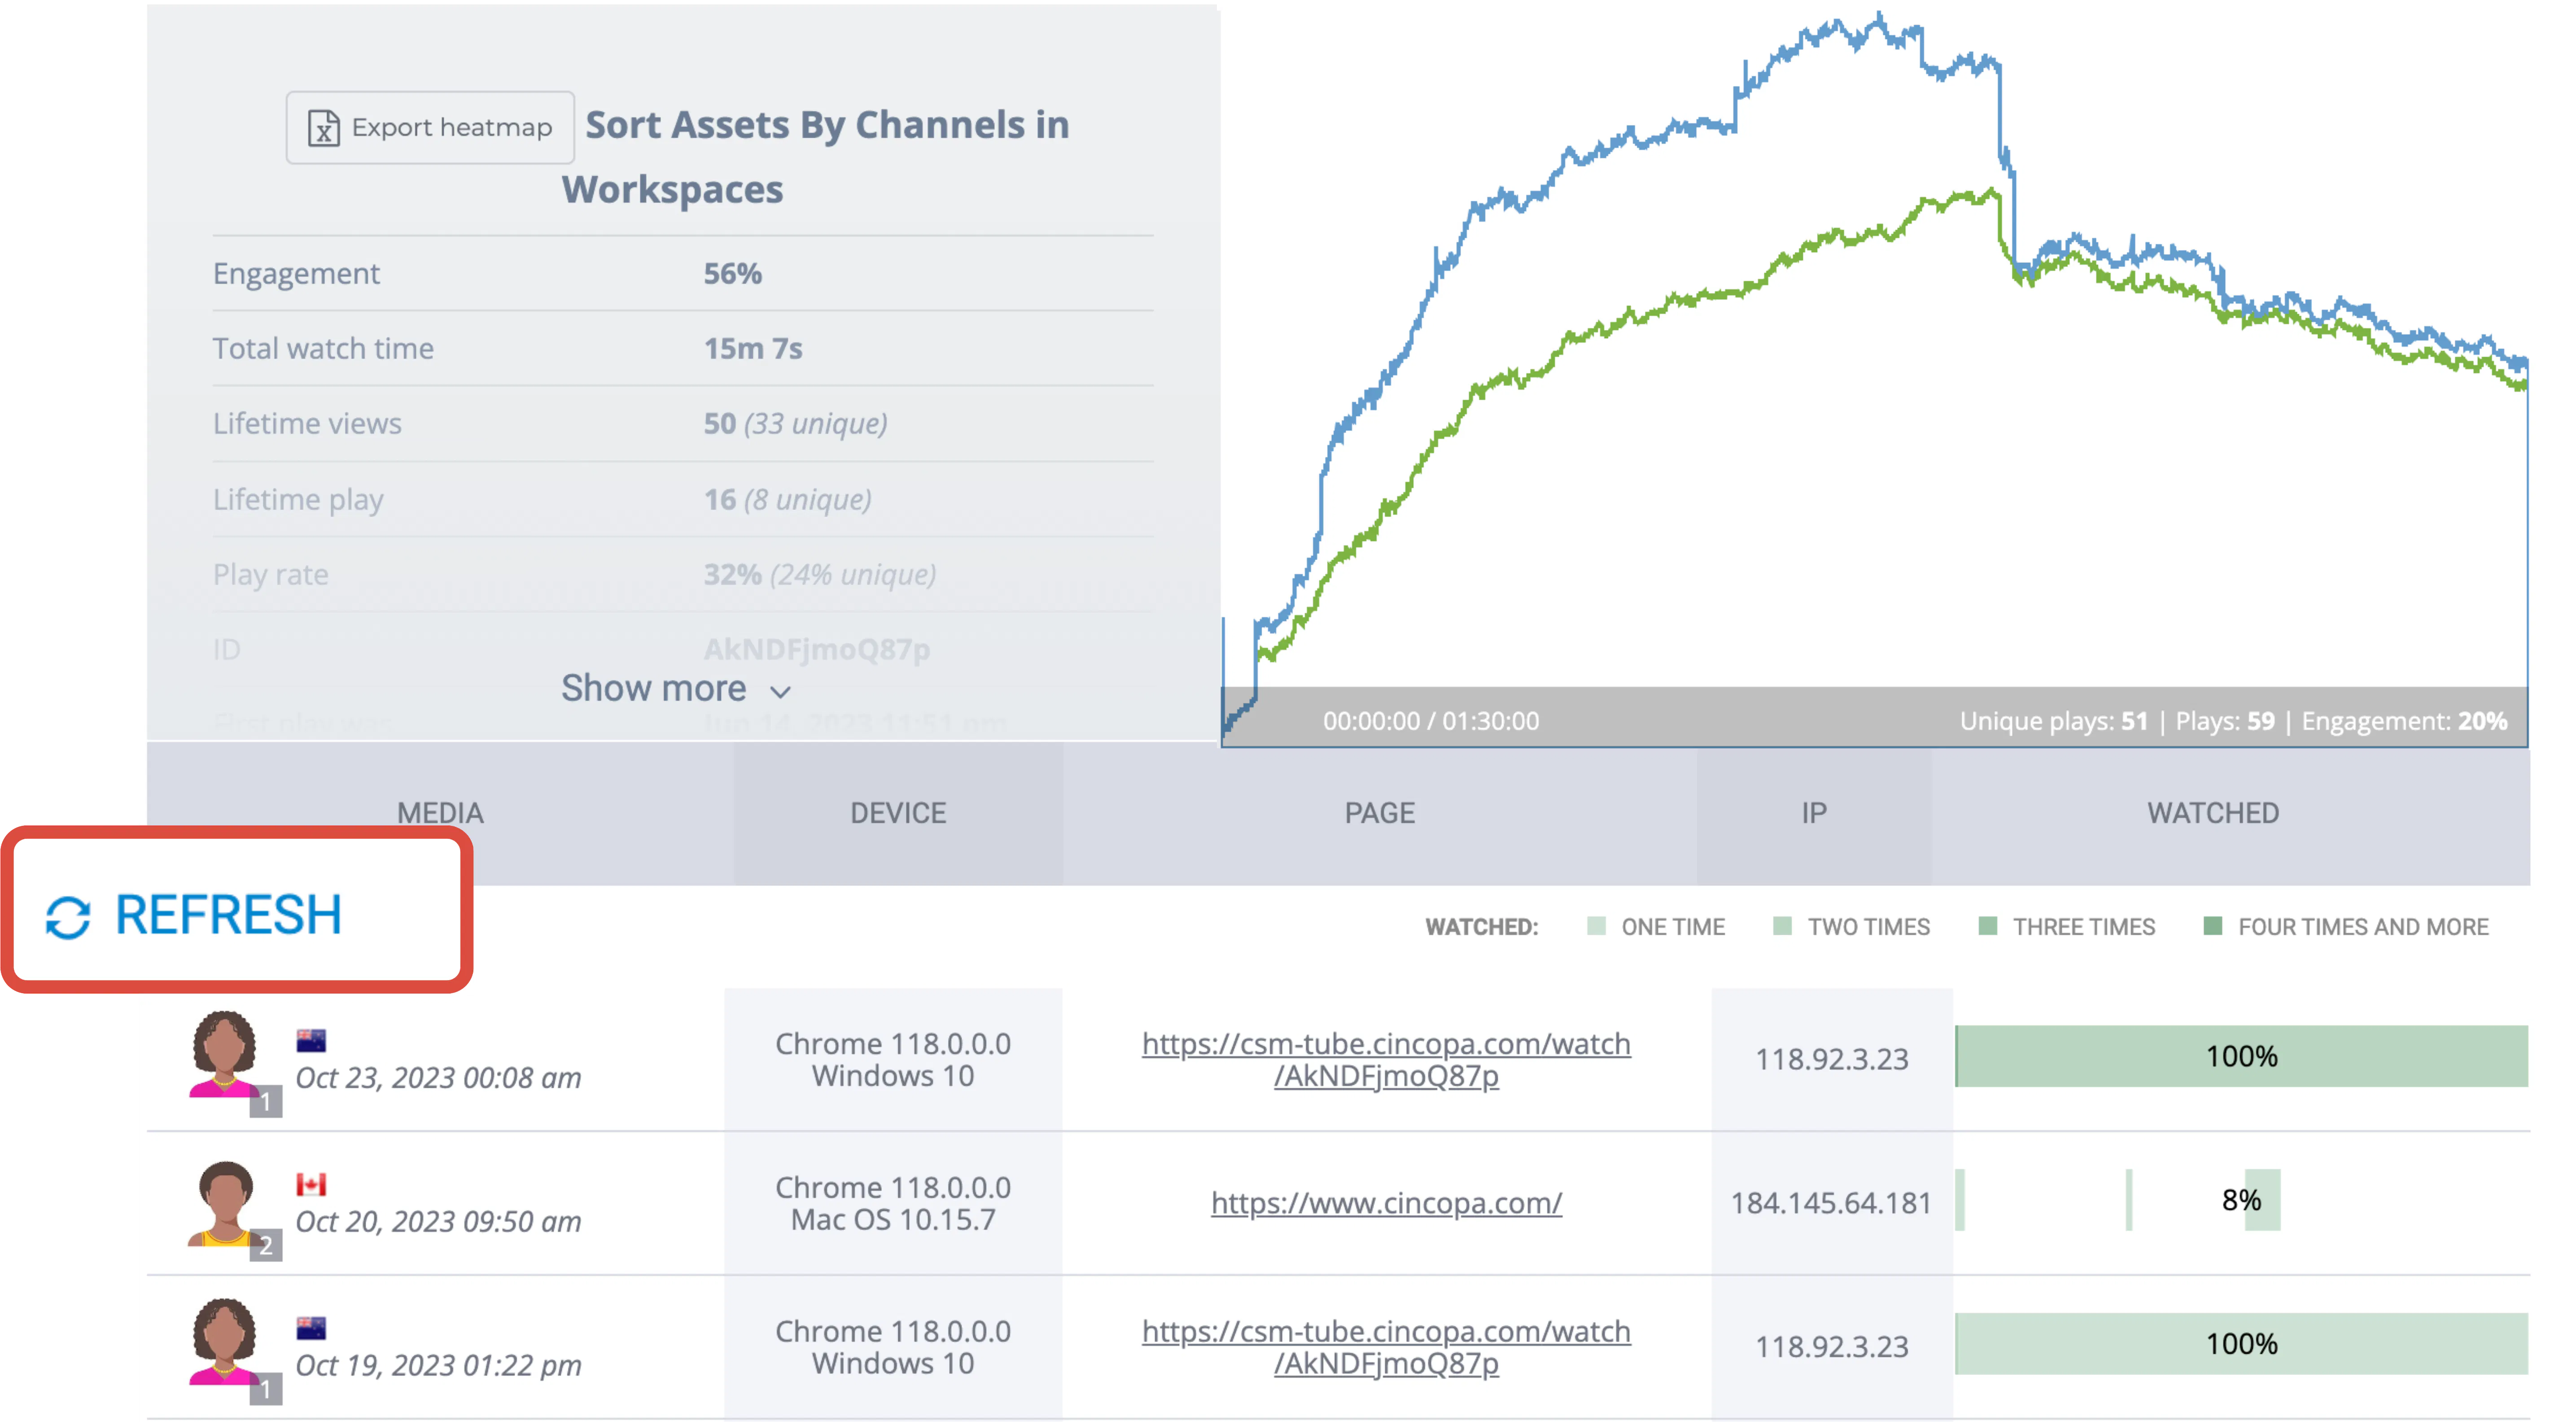
Task: Click the New Zealand flag on Oct 23 row
Action: [311, 1041]
